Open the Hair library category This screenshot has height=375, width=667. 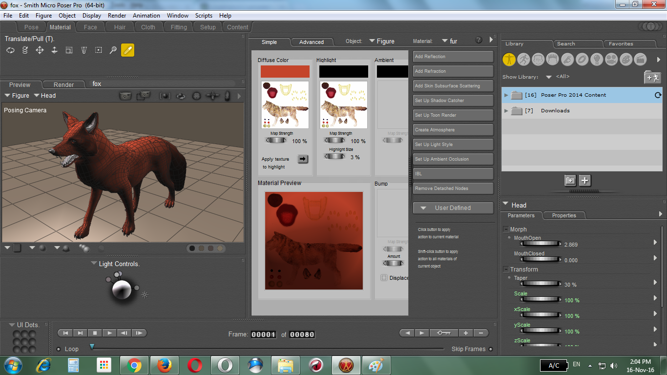click(553, 60)
